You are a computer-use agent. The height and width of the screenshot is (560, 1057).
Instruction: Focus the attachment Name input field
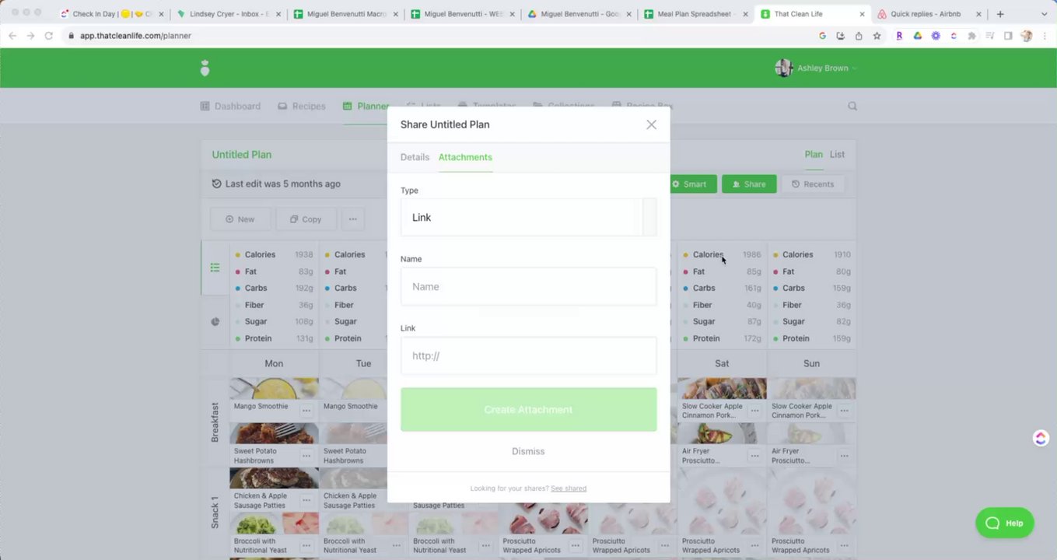pos(528,286)
